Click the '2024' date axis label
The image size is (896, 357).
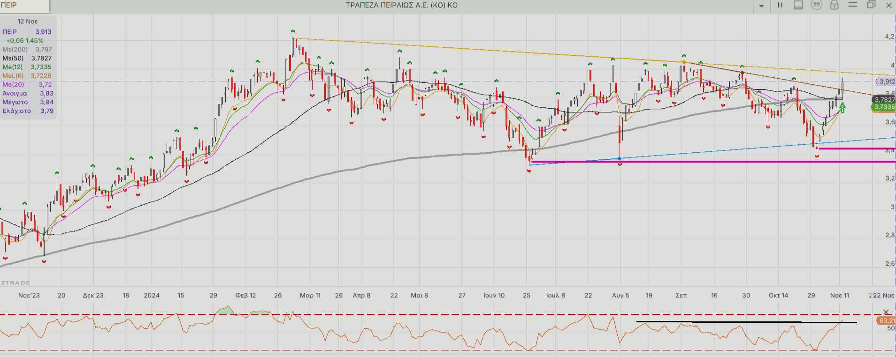coord(152,295)
